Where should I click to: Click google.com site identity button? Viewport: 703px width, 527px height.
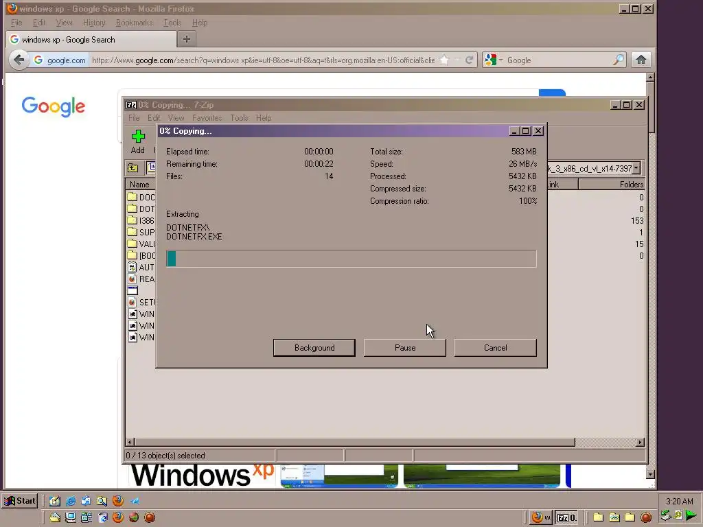pos(60,60)
